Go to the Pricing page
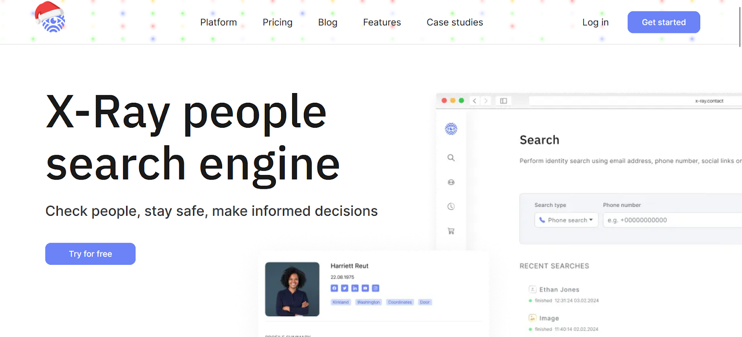The width and height of the screenshot is (742, 337). point(277,22)
